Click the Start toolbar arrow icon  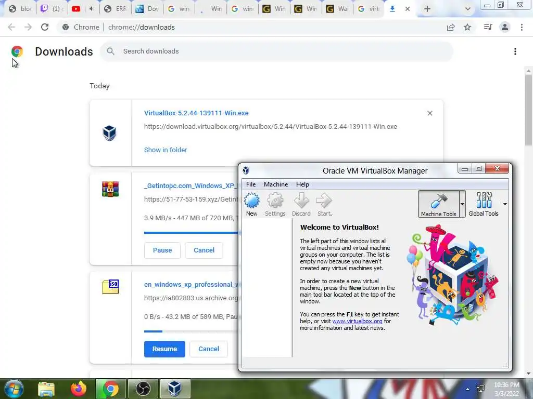[324, 204]
